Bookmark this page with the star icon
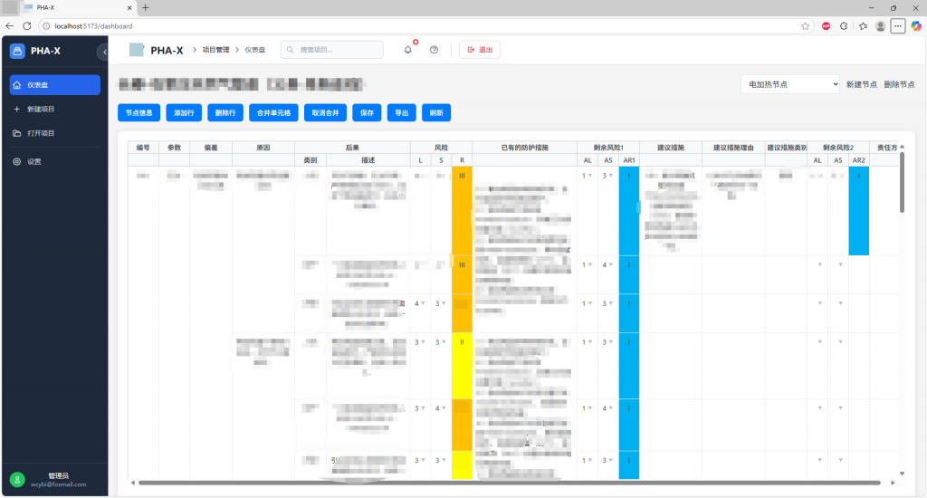This screenshot has width=927, height=498. pos(805,26)
